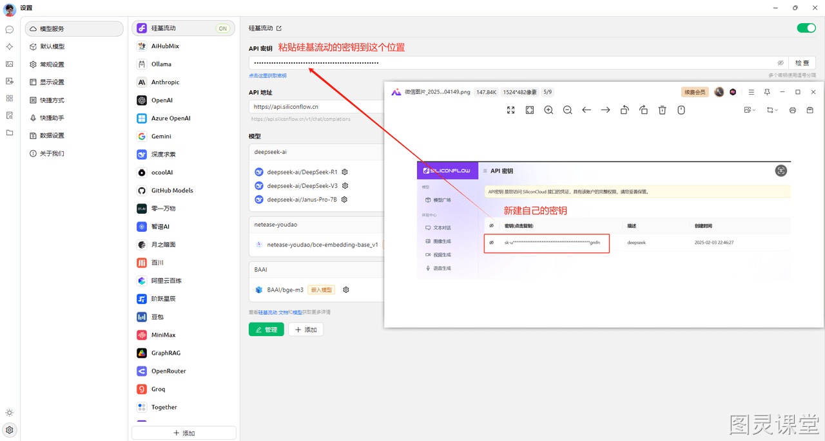Click the mouse icon in viewer toolbar

pyautogui.click(x=681, y=110)
